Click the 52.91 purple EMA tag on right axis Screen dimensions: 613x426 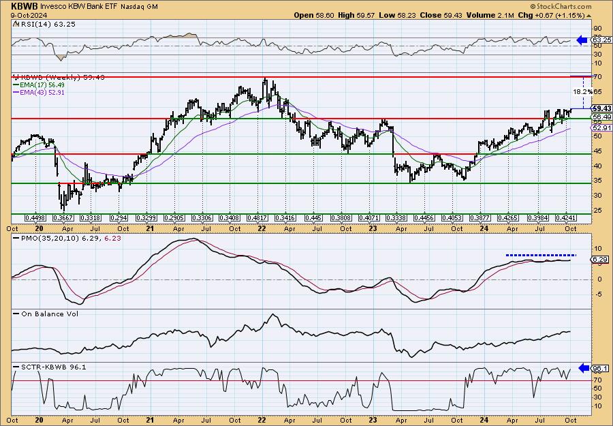click(x=601, y=127)
